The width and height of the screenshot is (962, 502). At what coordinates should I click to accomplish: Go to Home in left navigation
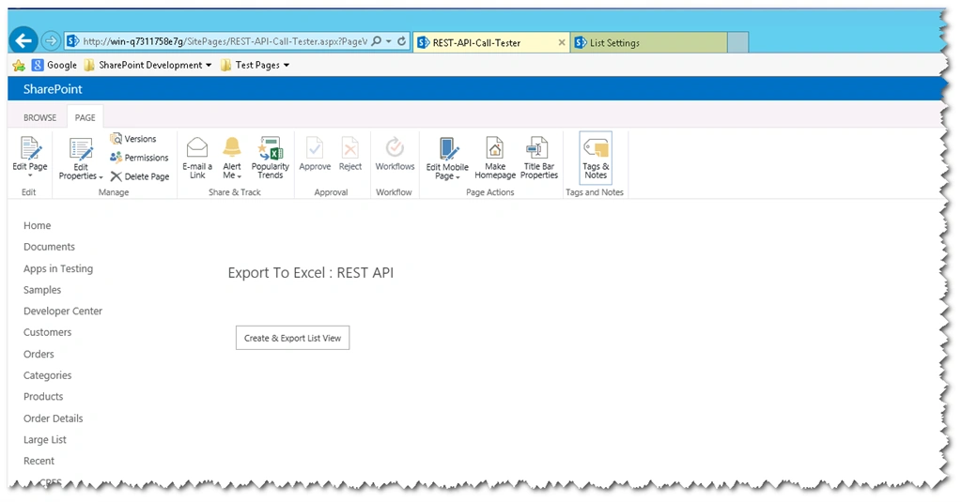point(37,225)
